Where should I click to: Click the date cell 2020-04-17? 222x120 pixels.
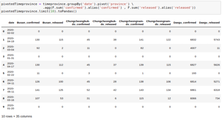tap(11, 65)
